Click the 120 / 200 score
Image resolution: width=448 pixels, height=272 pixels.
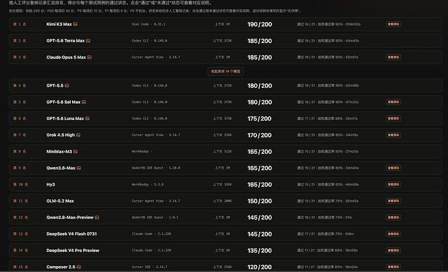point(260,267)
